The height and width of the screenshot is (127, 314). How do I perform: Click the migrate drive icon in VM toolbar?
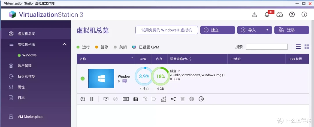(x=164, y=99)
